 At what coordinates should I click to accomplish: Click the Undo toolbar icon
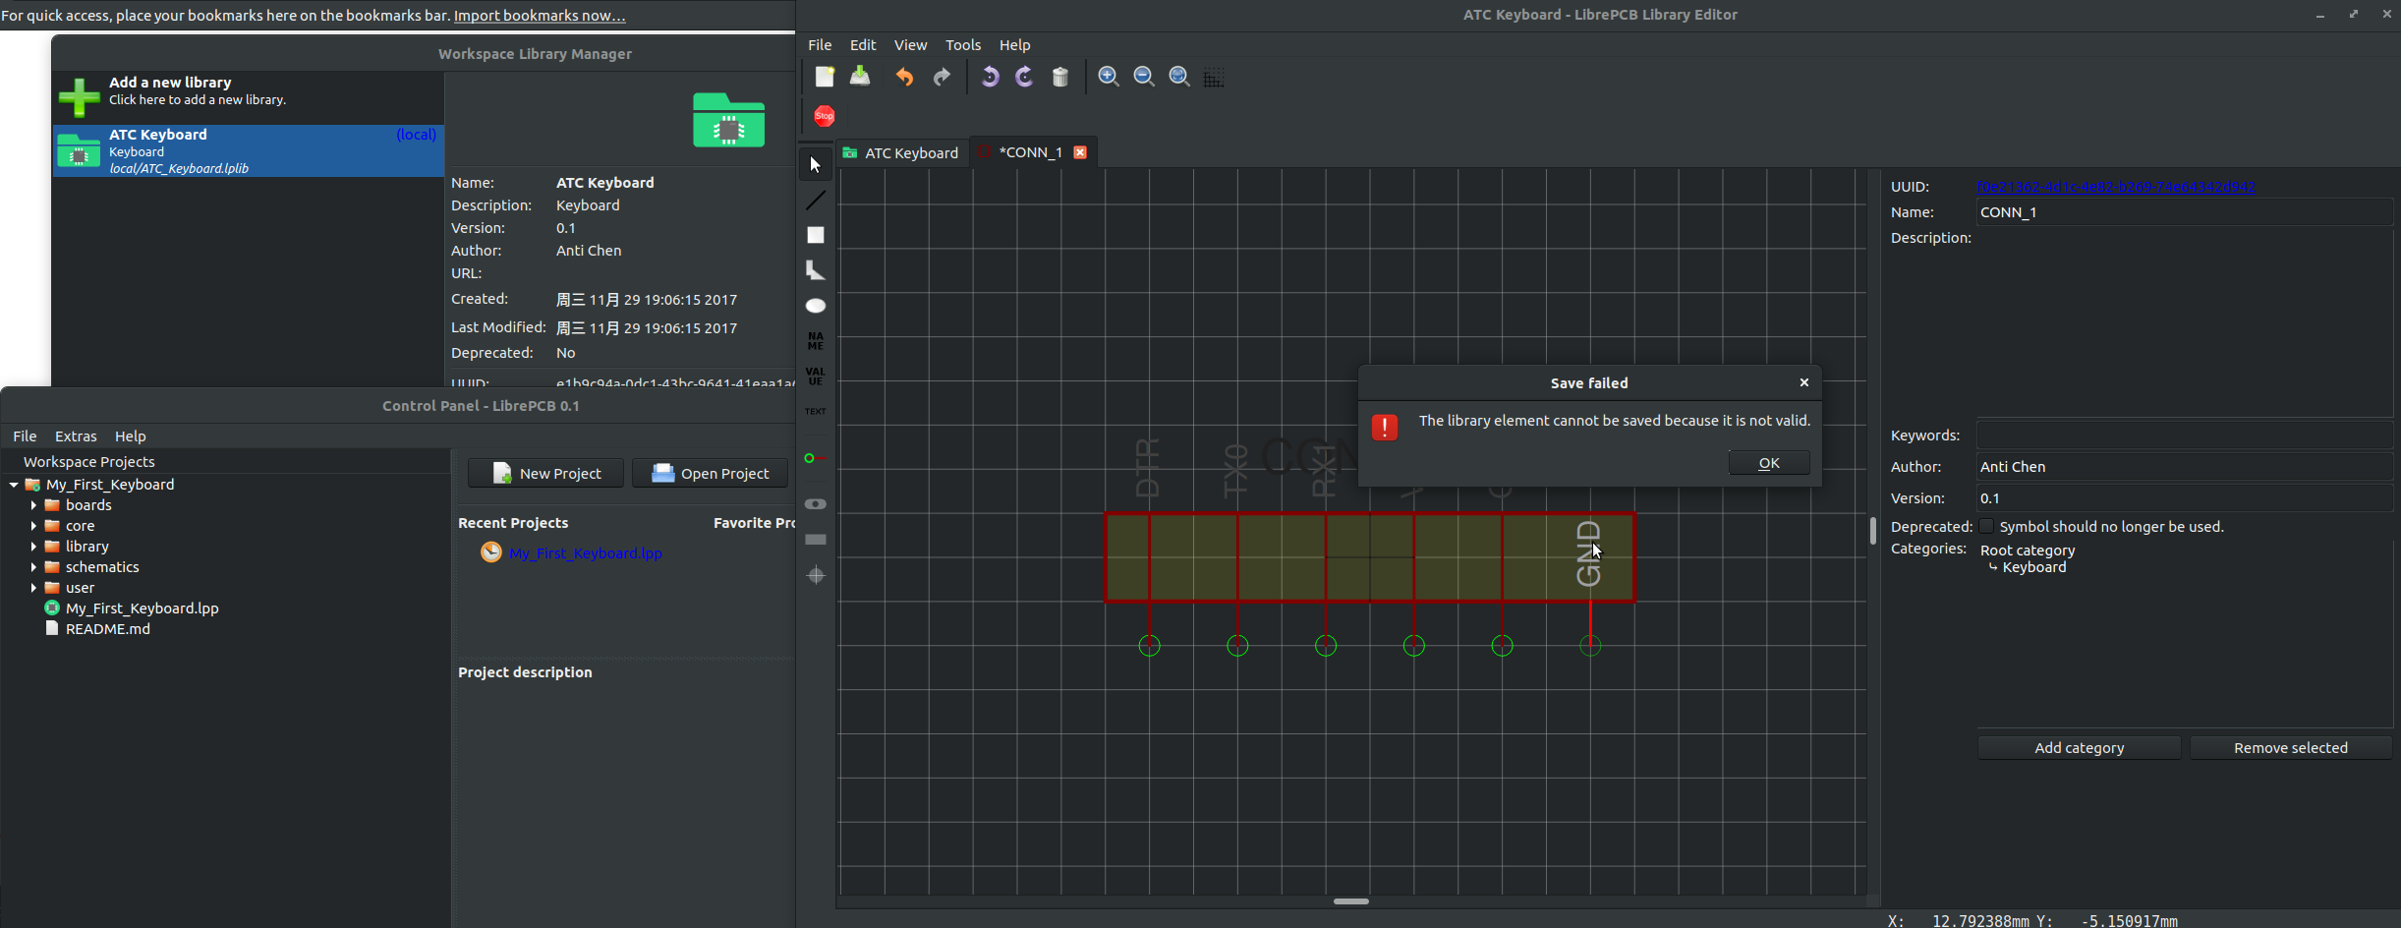902,77
